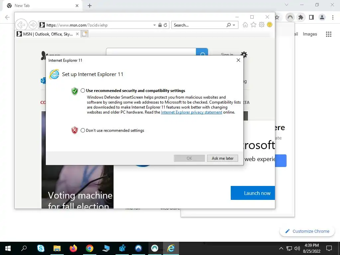Image resolution: width=340 pixels, height=255 pixels.
Task: Toggle Chrome side panel icon
Action: click(311, 17)
